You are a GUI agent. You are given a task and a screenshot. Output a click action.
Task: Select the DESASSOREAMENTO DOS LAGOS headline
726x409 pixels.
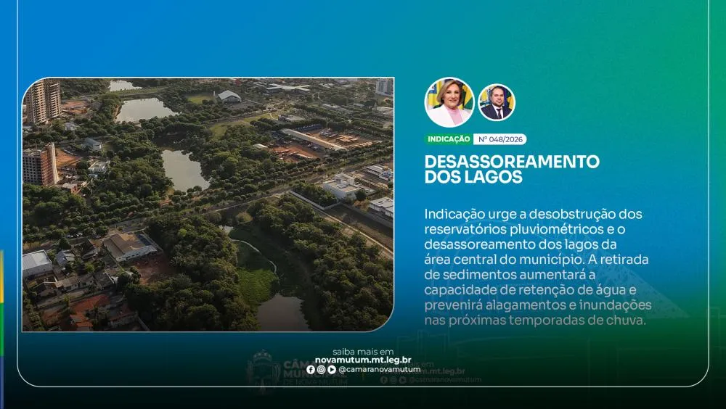(512, 169)
